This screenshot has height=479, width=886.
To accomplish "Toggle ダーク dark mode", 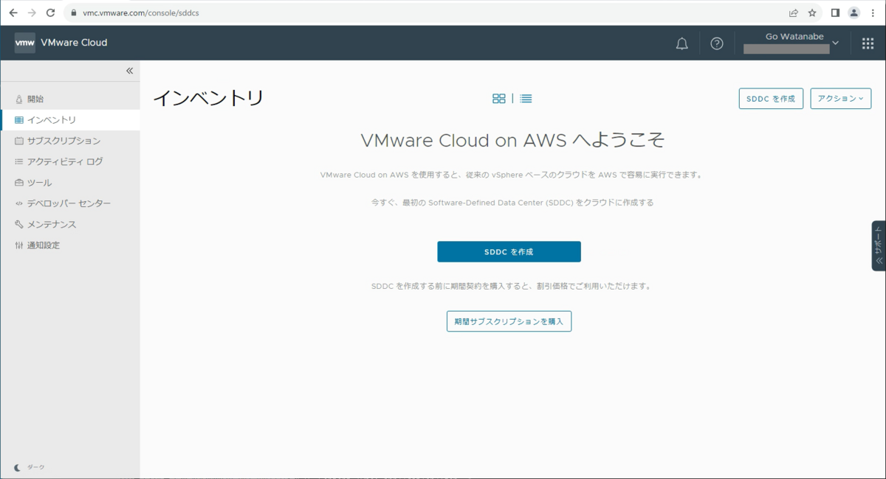I will pos(30,467).
